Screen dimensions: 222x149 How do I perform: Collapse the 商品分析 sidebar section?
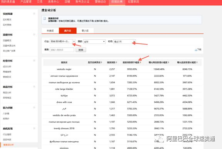(x=34, y=86)
